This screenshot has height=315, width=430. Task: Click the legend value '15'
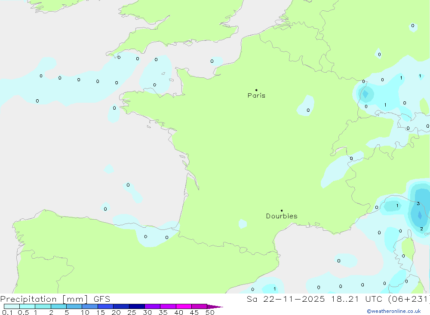(x=101, y=312)
